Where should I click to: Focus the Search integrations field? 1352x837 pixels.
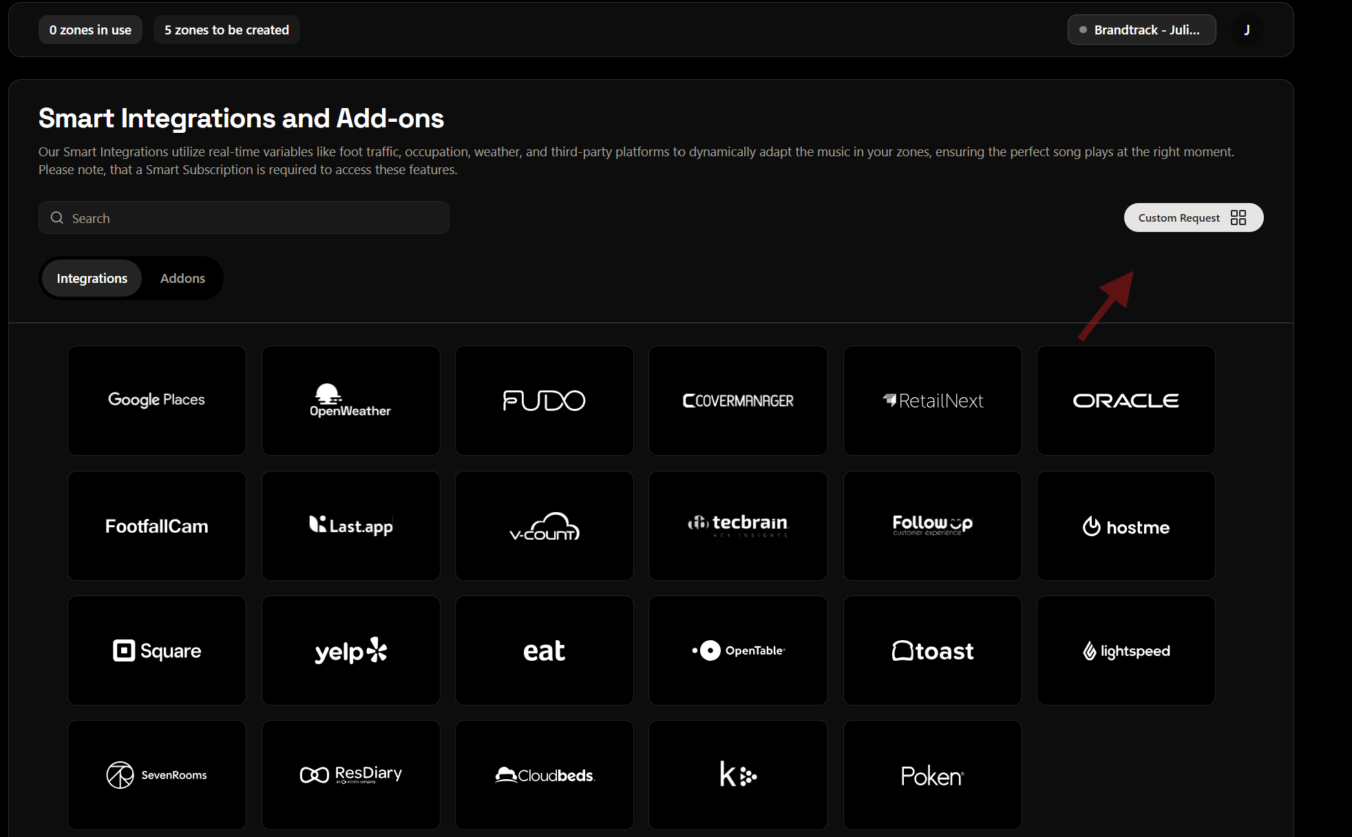point(244,218)
